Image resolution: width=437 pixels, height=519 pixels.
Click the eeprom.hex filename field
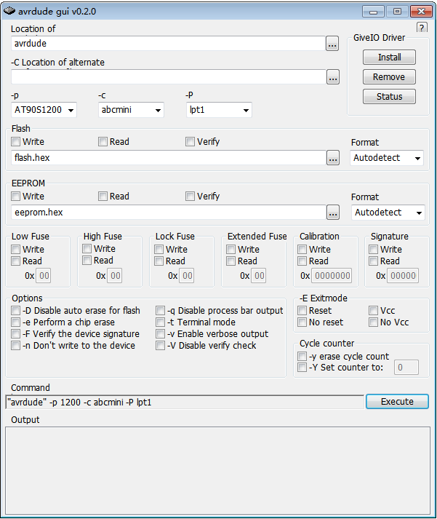169,213
